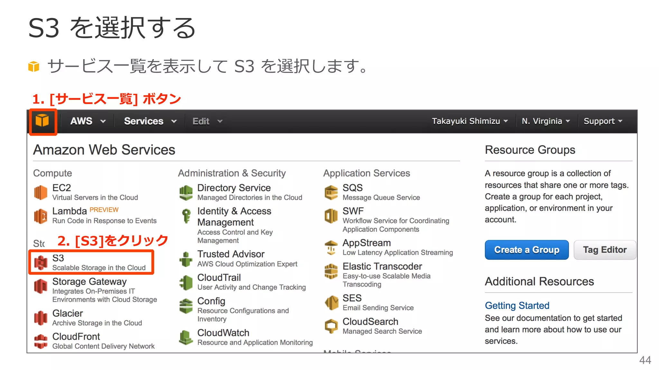Screen dimensions: 659x370
Task: Click 'Managed Search Service' description
Action: point(382,331)
